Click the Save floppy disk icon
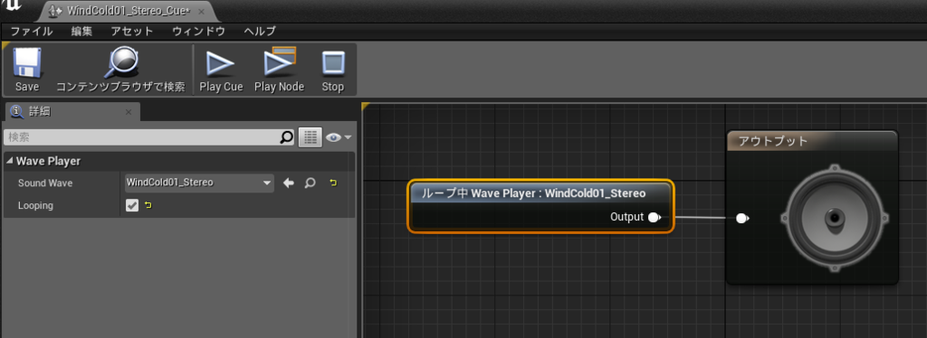 (x=27, y=63)
